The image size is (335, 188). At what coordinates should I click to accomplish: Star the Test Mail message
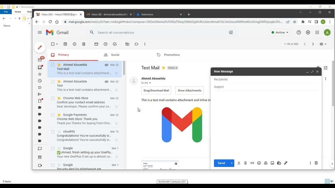[x=116, y=73]
